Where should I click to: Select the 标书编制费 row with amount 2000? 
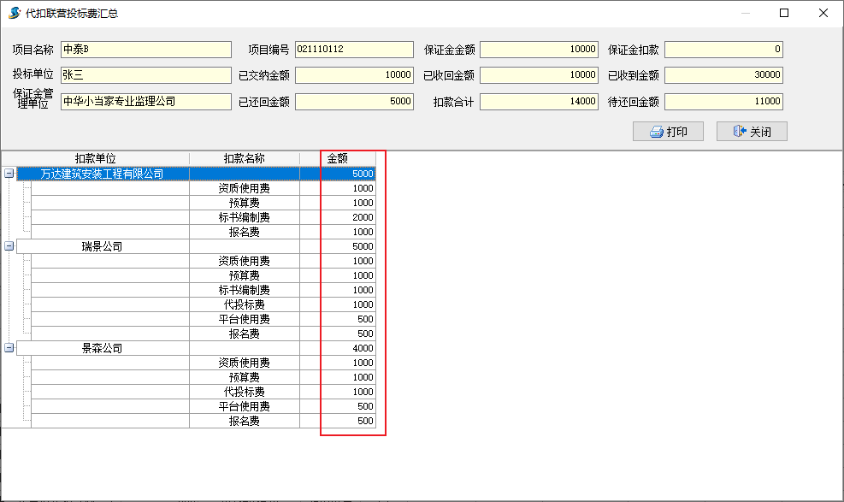tap(244, 217)
